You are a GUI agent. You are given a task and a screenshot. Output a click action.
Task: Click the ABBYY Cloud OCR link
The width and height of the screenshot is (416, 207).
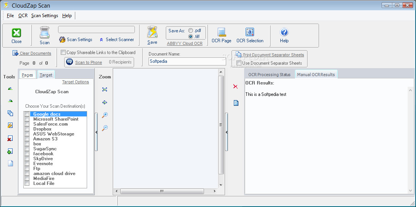(185, 44)
